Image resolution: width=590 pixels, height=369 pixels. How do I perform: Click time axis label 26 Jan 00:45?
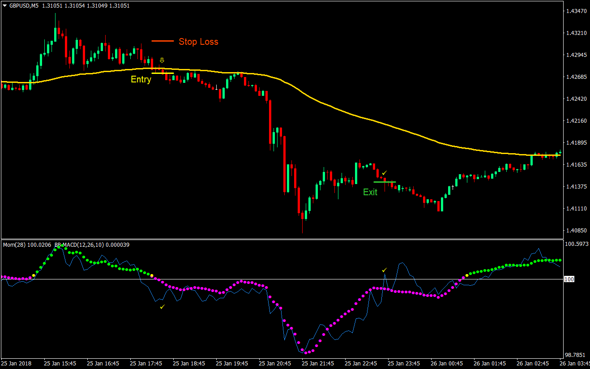pos(447,363)
